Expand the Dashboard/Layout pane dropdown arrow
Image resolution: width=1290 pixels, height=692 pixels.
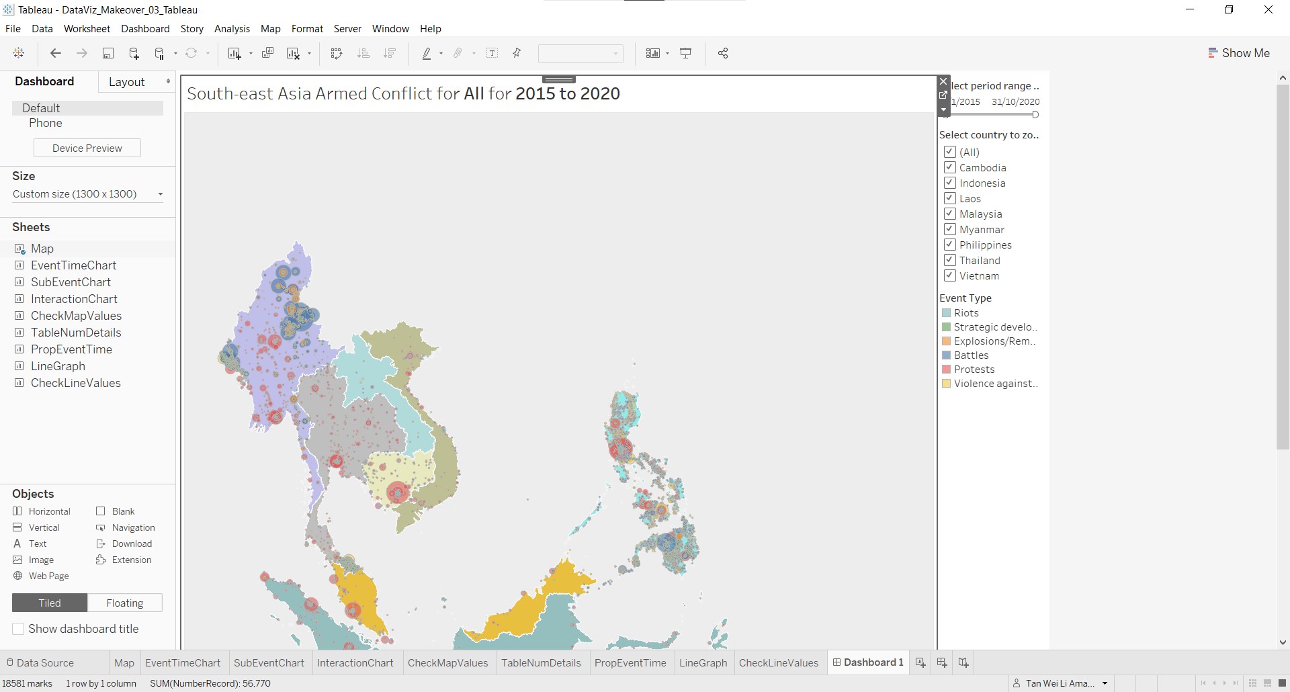pos(168,81)
